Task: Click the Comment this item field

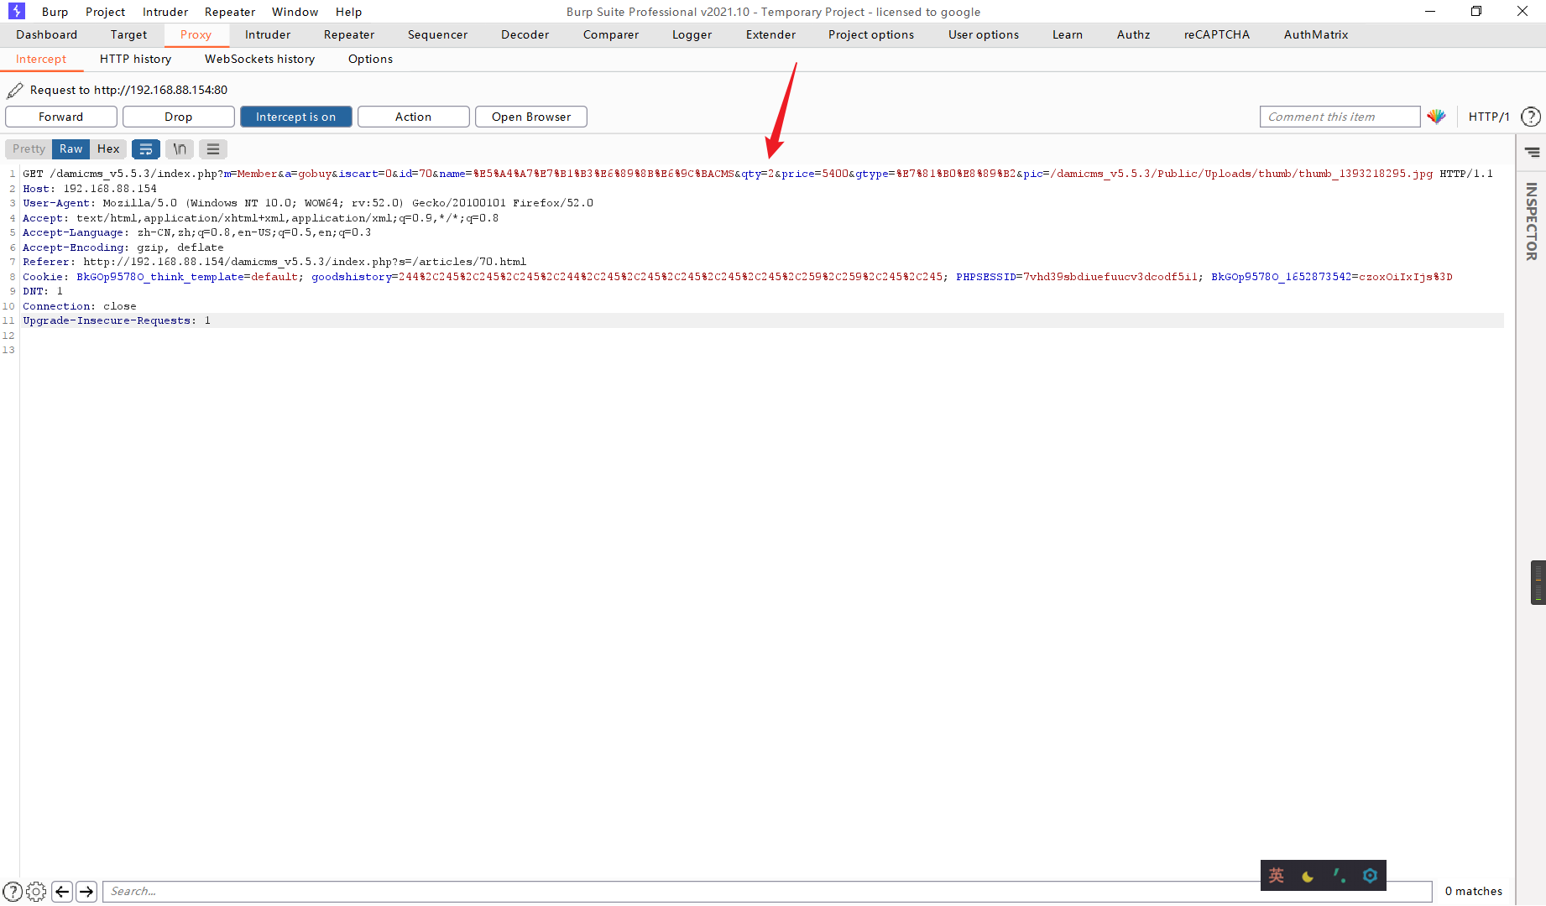Action: 1340,117
